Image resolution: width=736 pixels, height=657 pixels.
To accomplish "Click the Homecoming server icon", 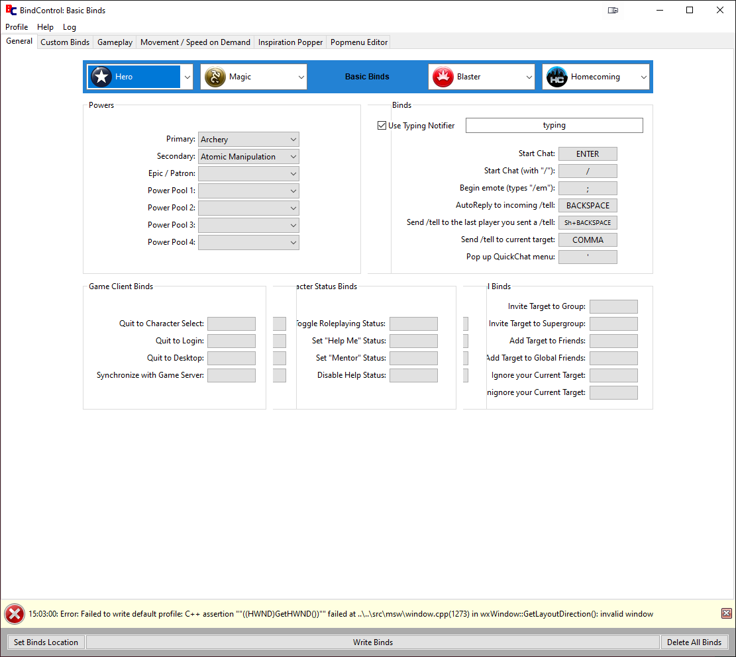I will tap(556, 77).
